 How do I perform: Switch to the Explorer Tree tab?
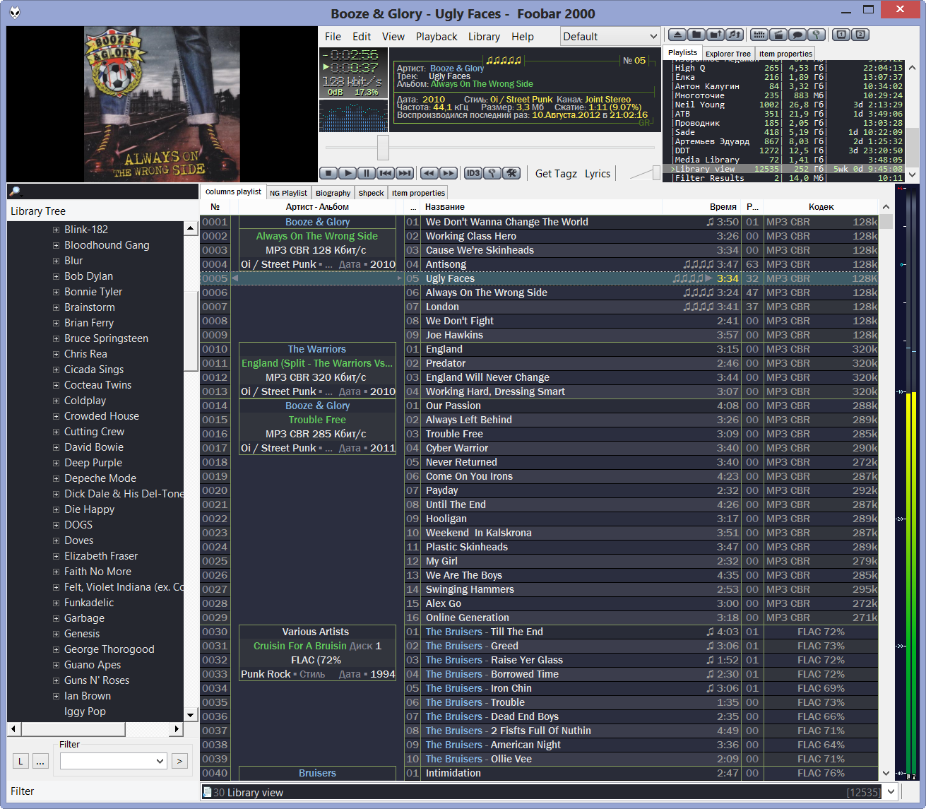728,54
